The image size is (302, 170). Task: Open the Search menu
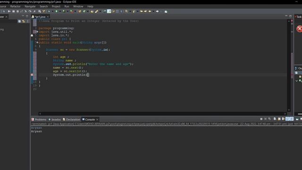pyautogui.click(x=44, y=6)
